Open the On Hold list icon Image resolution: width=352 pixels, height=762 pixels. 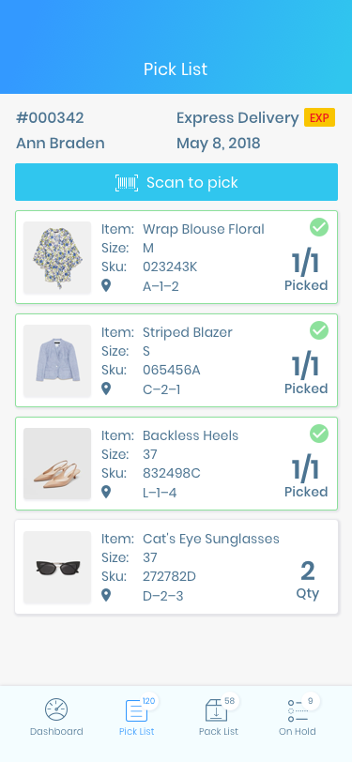click(x=297, y=710)
